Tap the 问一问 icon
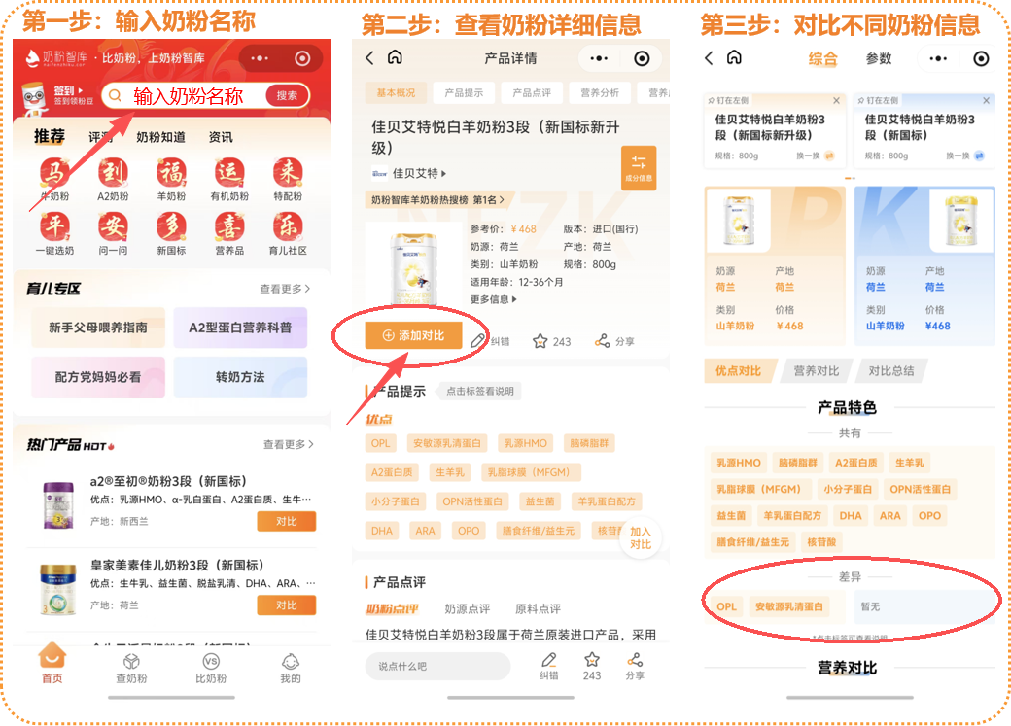 pyautogui.click(x=113, y=227)
